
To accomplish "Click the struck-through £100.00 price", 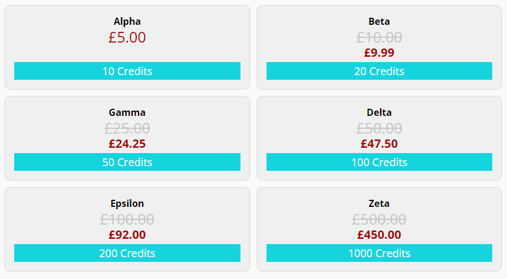I will pos(127,220).
